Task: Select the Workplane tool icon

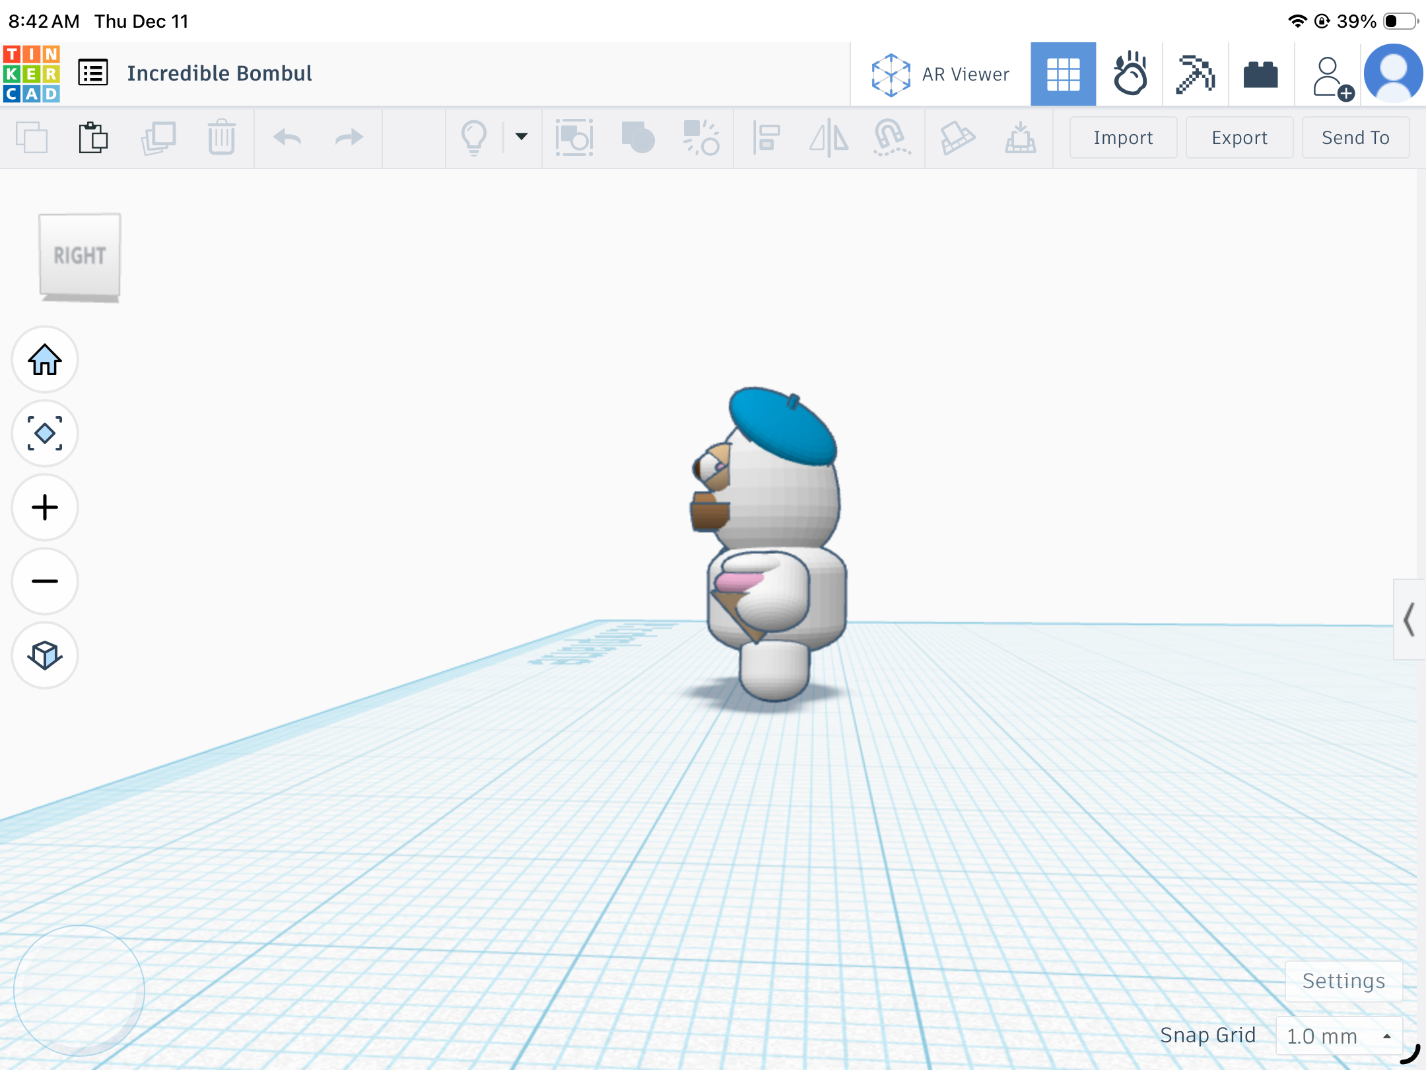Action: coord(1020,137)
